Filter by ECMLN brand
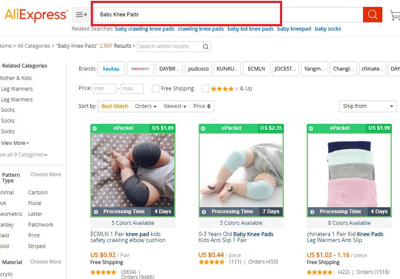Viewport: 400px width, 279px height. (256, 69)
